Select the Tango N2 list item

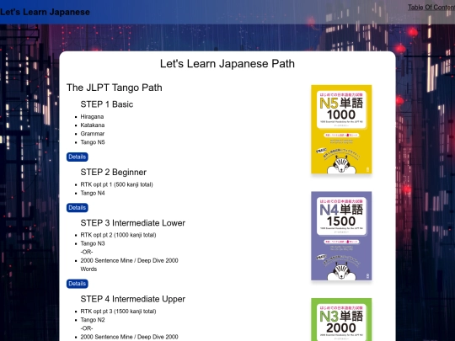pos(93,320)
